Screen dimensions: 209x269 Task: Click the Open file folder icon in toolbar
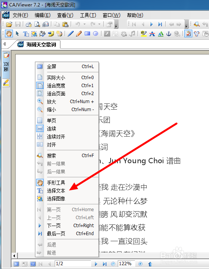(9, 24)
